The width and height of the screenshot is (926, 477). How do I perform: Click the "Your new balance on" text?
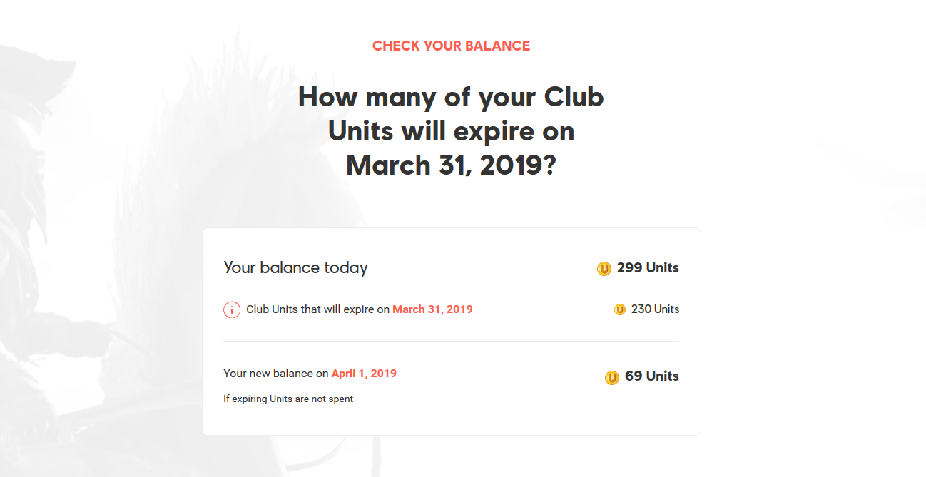point(276,374)
